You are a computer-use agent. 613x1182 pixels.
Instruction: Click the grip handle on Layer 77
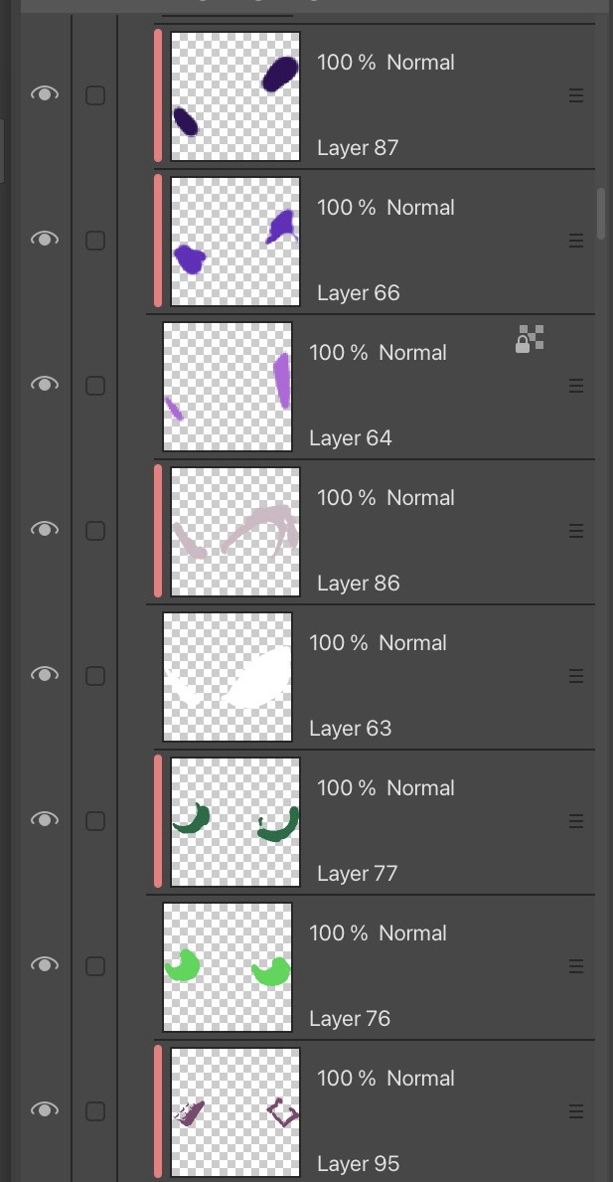coord(575,821)
